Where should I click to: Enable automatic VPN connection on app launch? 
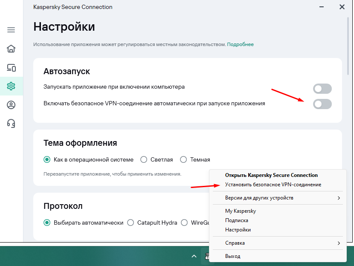tap(322, 104)
